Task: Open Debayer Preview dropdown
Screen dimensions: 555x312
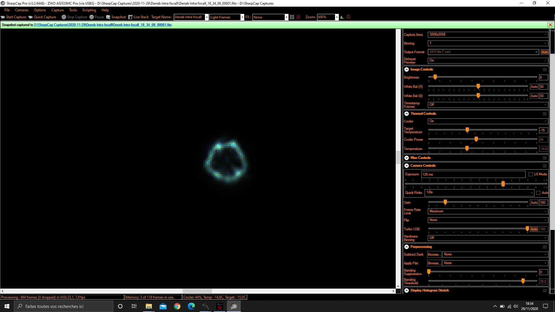Action: (x=488, y=61)
